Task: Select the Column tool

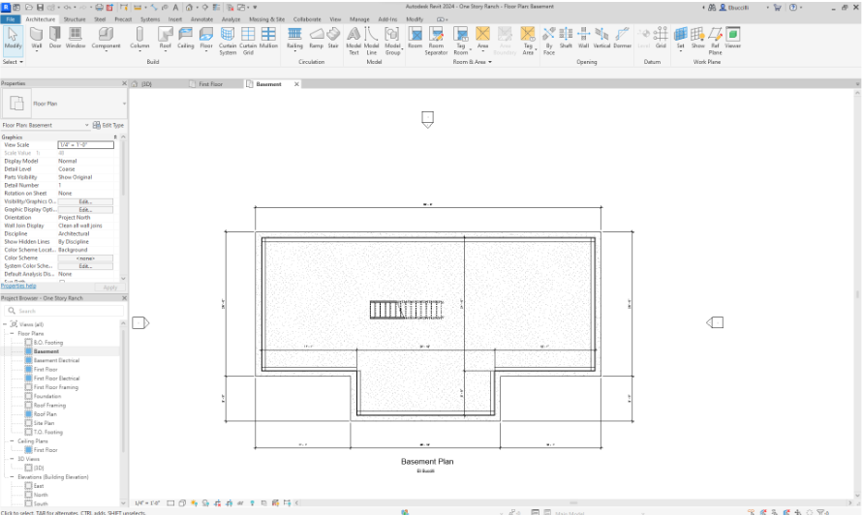Action: [139, 38]
